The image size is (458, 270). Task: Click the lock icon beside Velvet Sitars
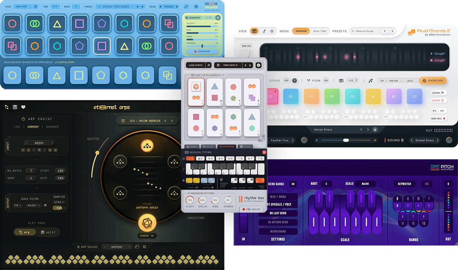tap(375, 130)
